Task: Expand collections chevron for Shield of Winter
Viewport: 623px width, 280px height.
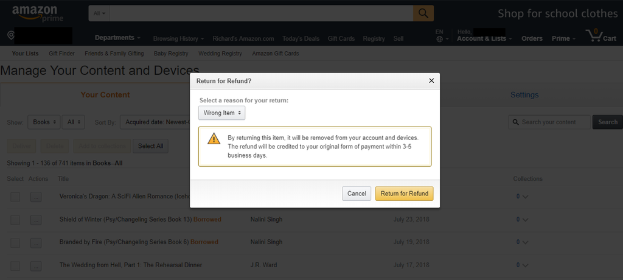Action: [x=525, y=220]
